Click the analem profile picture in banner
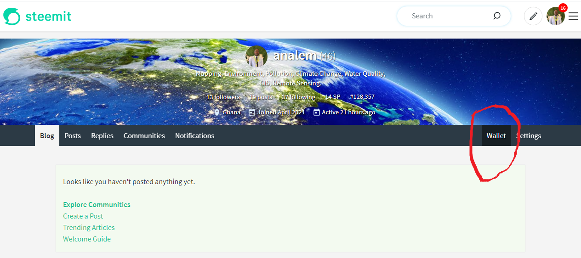The image size is (581, 258). point(256,56)
